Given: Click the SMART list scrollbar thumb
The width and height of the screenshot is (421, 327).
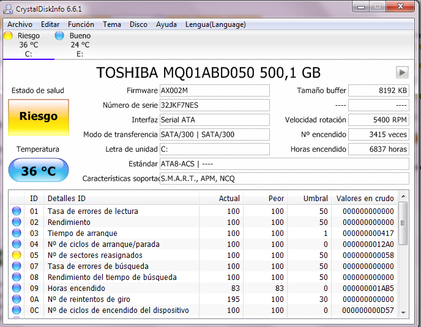Looking at the screenshot, I should coord(403,223).
